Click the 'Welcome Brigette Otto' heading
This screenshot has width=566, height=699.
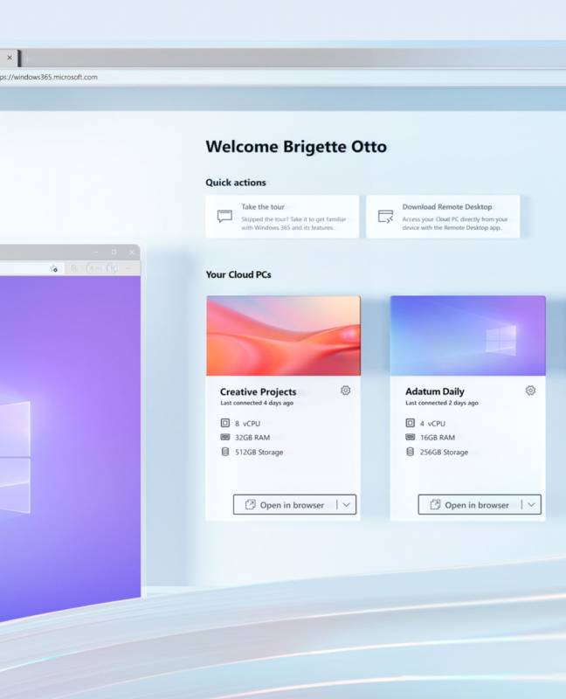click(x=296, y=147)
